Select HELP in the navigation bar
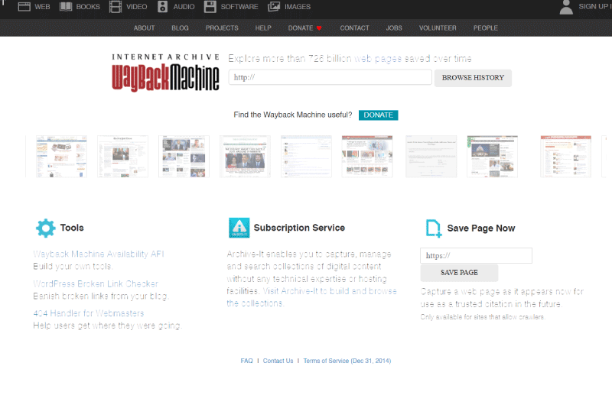Viewport: 612px width, 405px height. point(263,28)
